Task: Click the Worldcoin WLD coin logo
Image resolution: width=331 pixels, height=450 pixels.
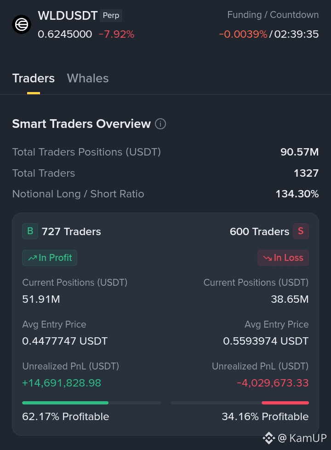Action: tap(22, 24)
